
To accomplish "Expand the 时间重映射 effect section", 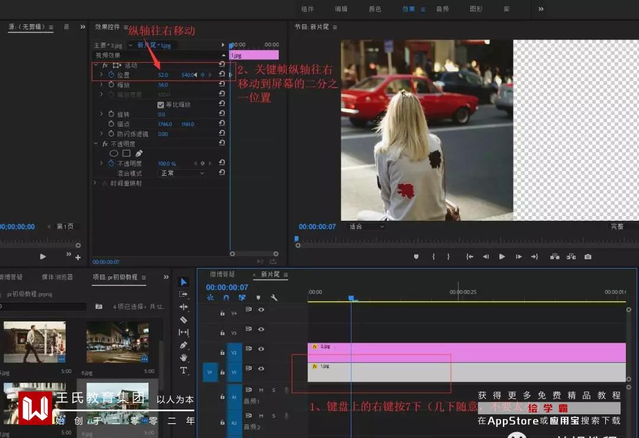I will point(95,183).
